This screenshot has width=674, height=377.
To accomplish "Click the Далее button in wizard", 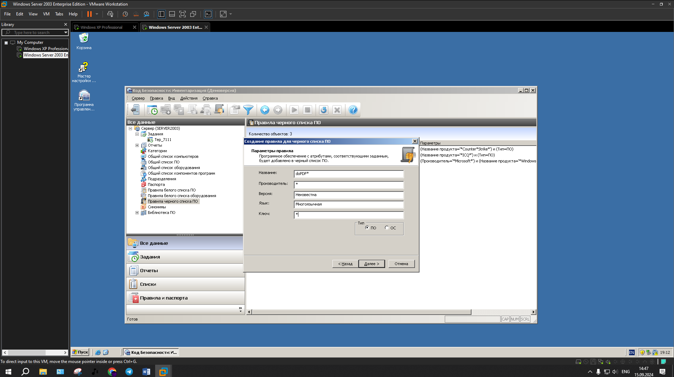I will 371,264.
